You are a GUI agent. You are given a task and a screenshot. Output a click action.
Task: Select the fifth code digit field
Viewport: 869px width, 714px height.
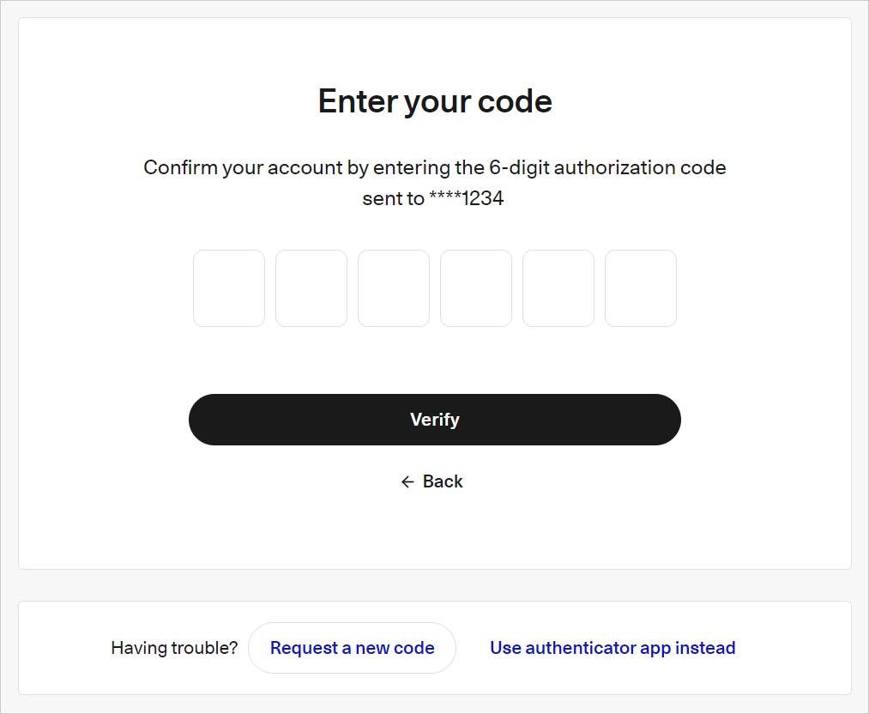[558, 288]
